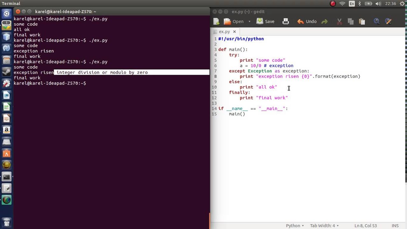Viewport: 407px width, 229px height.
Task: Open LibreOffice Calc from the launcher
Action: pyautogui.click(x=6, y=107)
